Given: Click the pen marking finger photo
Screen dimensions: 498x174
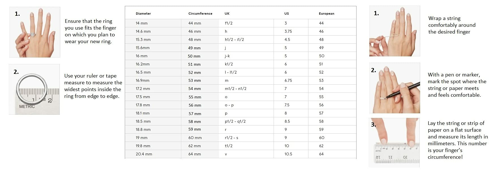Looking at the screenshot, I should (x=394, y=88).
